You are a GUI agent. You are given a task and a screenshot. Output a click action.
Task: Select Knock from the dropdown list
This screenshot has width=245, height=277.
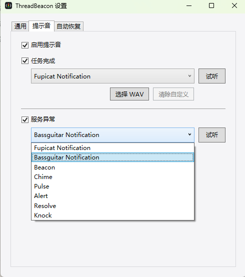pos(112,215)
